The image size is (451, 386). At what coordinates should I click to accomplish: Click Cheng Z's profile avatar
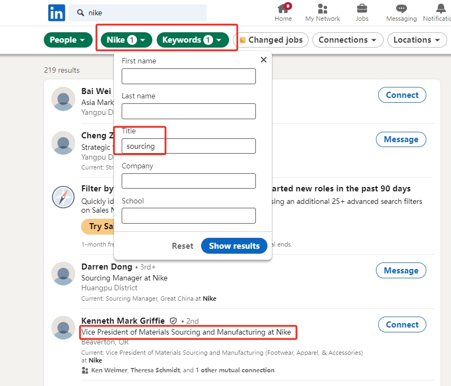[x=63, y=143]
